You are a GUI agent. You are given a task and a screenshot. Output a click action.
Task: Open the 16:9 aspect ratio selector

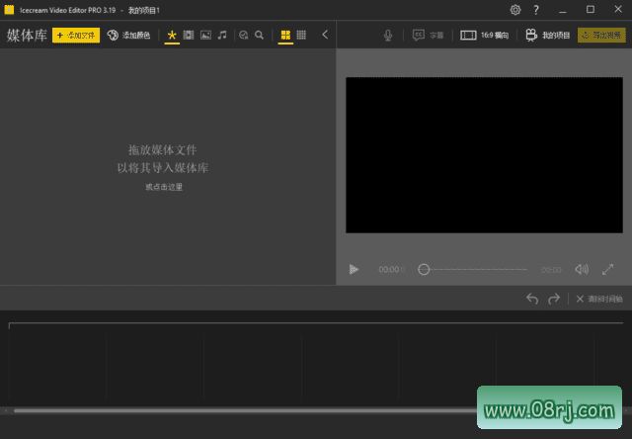pos(484,36)
